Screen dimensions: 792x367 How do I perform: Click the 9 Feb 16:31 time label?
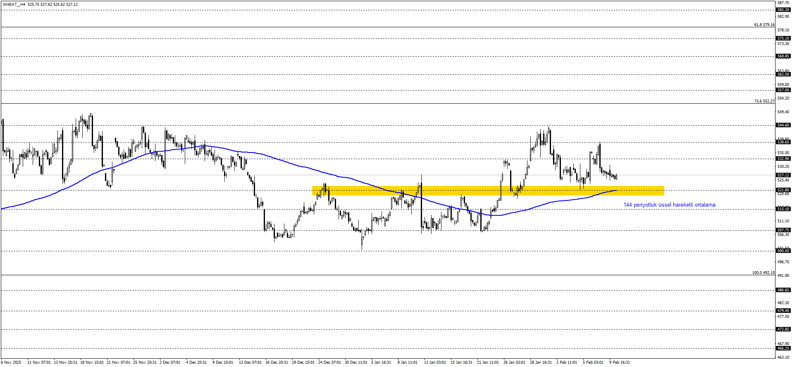coord(620,362)
